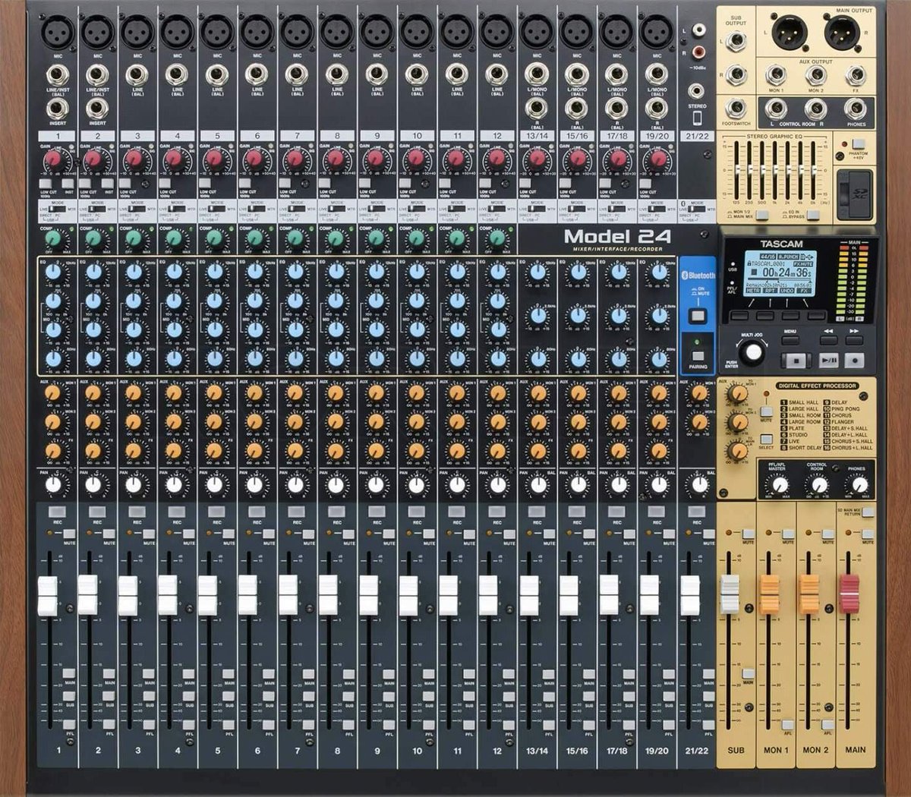Click the Rewind button above transport
Image resolution: width=911 pixels, height=797 pixels.
[828, 340]
